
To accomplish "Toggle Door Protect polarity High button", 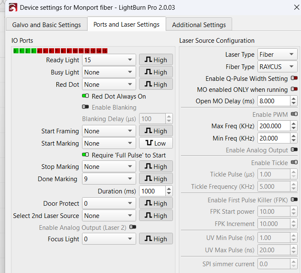I will 156,204.
